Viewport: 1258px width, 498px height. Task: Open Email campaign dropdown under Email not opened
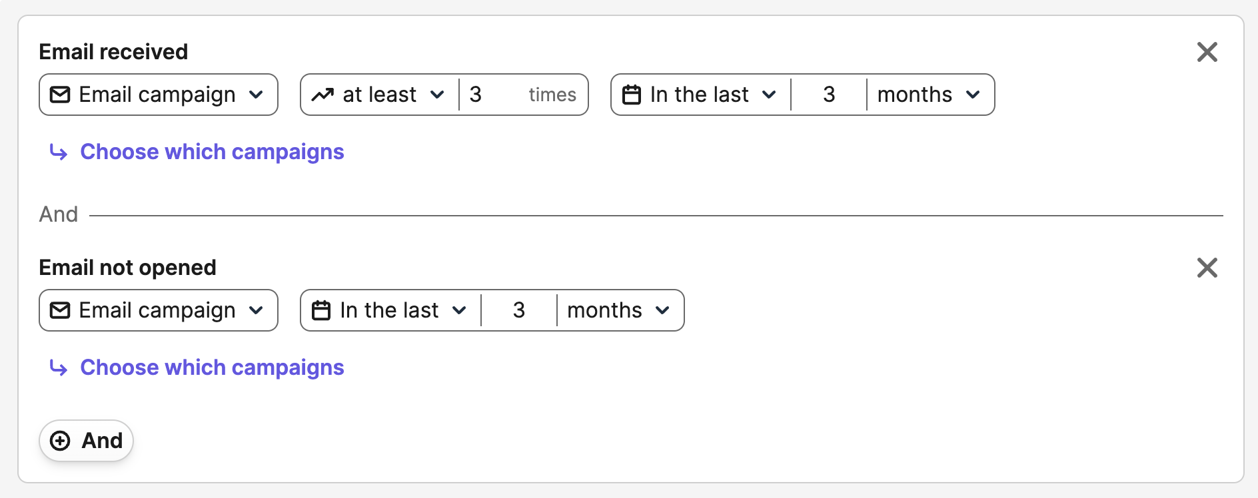click(159, 310)
